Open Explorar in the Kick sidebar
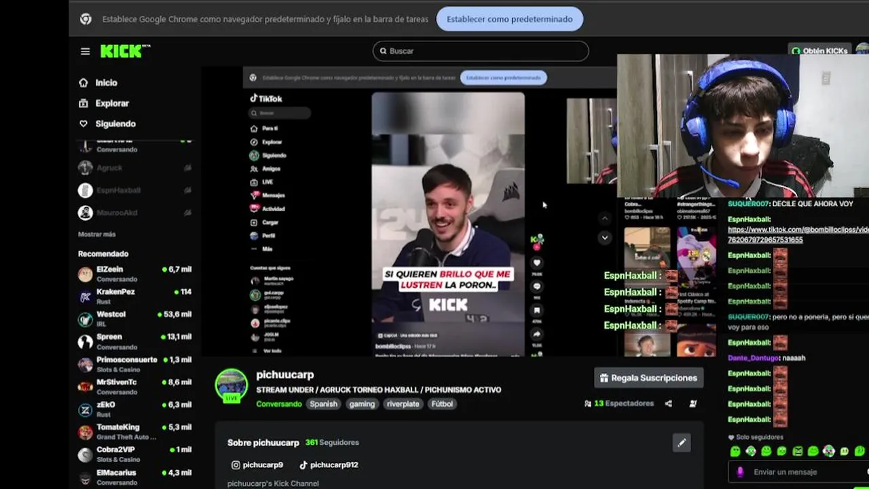This screenshot has height=489, width=869. pos(104,103)
